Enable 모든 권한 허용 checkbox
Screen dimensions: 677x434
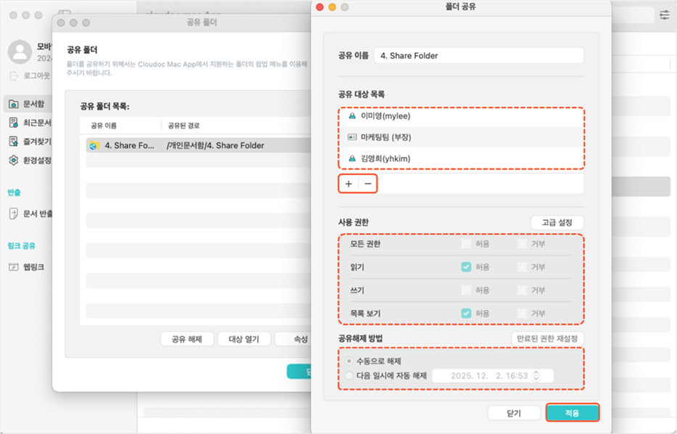[x=466, y=244]
